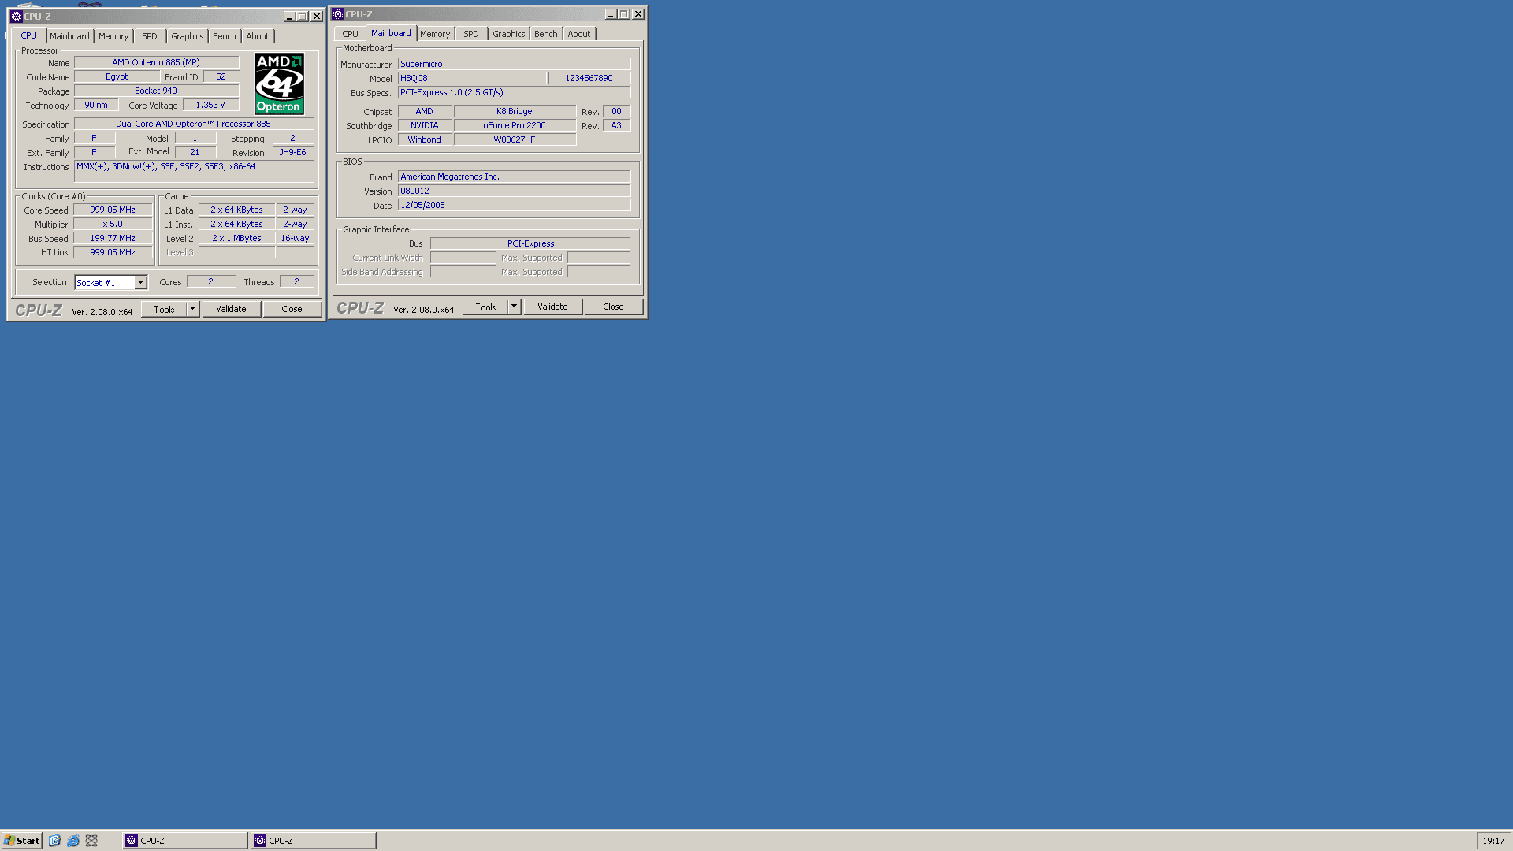Switch to CPU tab in right CPU-Z window
This screenshot has width=1513, height=851.
[x=351, y=34]
